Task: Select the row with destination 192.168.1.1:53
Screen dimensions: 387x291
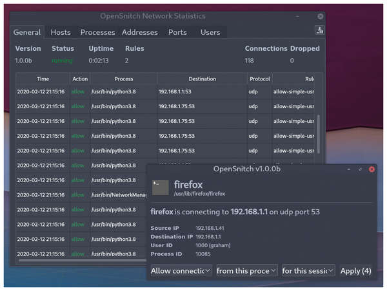Action: (x=165, y=91)
